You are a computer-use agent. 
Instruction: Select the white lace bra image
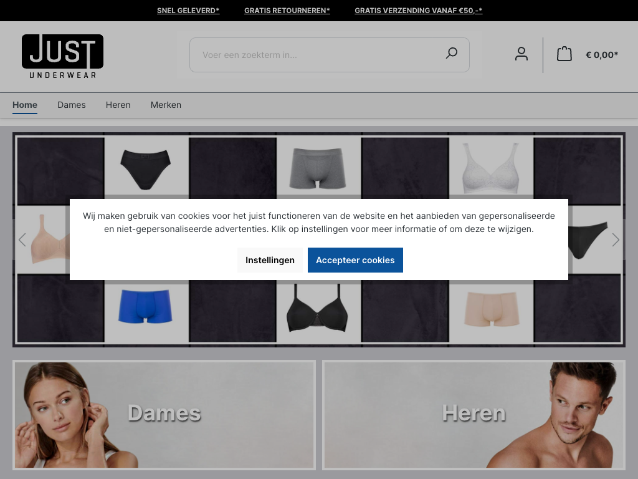click(491, 168)
